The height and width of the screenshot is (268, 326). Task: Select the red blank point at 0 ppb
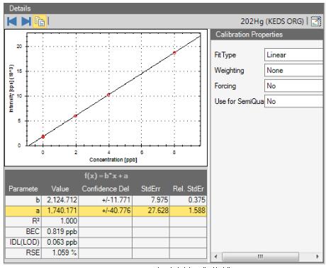(43, 136)
